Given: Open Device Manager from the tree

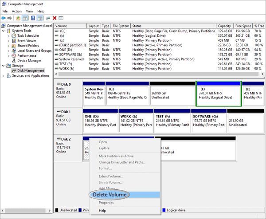Looking at the screenshot, I should (29, 60).
